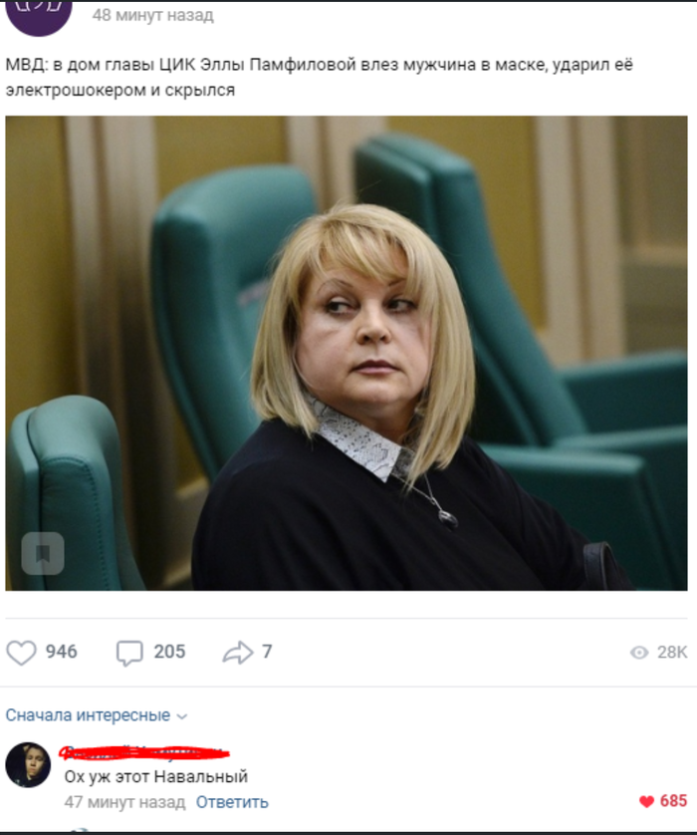Click the comment text "Ох уж этот Навальный"
The height and width of the screenshot is (835, 697).
pyautogui.click(x=156, y=777)
